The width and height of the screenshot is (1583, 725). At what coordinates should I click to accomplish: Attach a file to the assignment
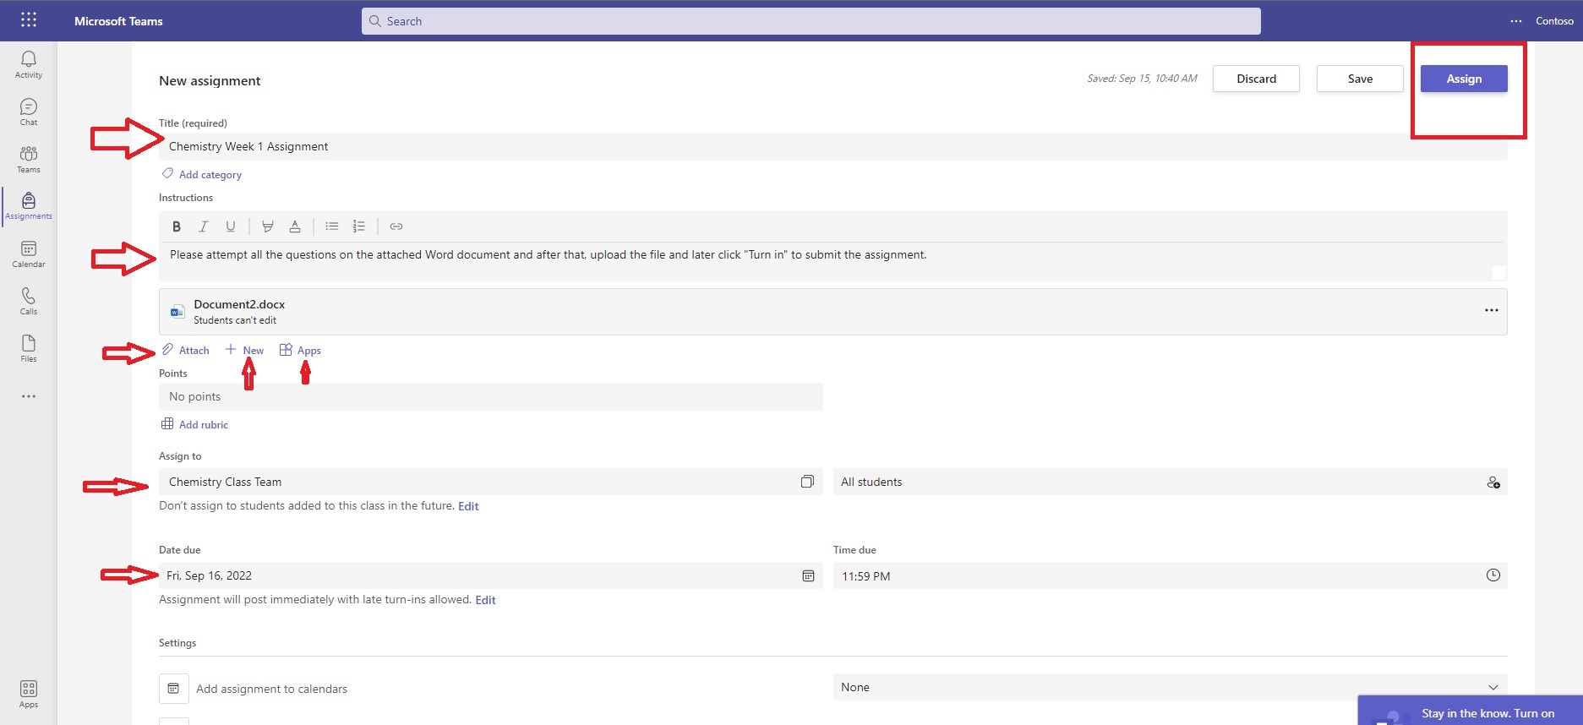coord(186,350)
